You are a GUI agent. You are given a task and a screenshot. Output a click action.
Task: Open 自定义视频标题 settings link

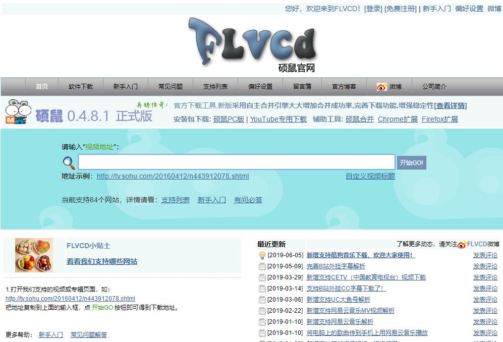point(370,176)
